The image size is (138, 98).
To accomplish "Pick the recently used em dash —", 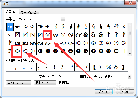I will [x=10, y=67].
